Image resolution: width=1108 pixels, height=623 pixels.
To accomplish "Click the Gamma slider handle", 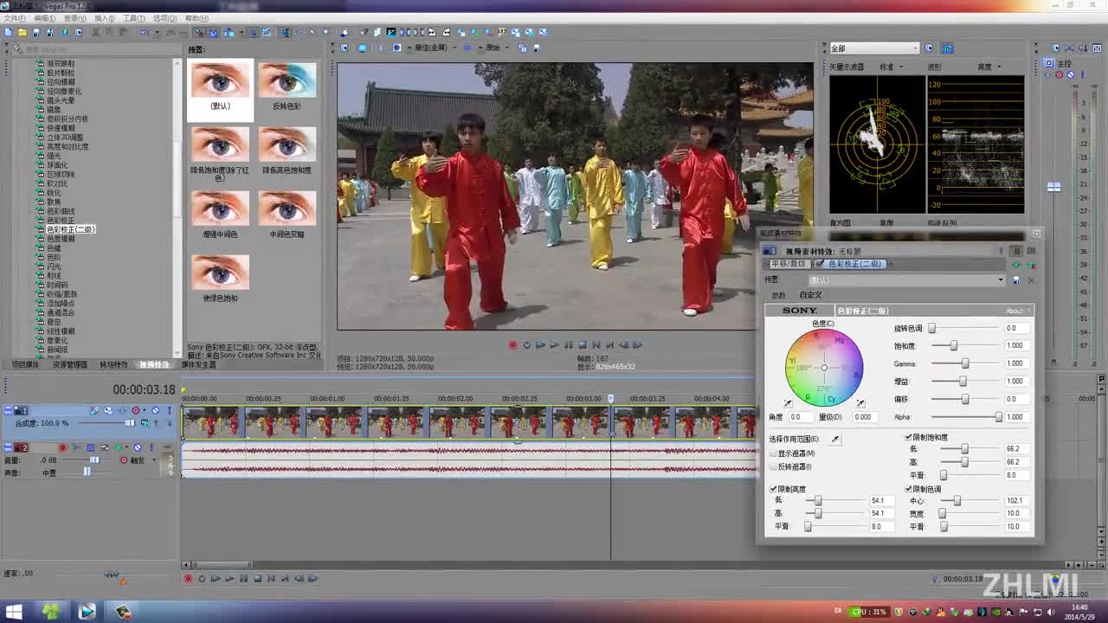I will coord(964,363).
